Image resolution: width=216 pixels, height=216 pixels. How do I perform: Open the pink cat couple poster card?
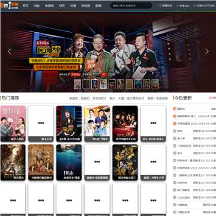point(13,124)
